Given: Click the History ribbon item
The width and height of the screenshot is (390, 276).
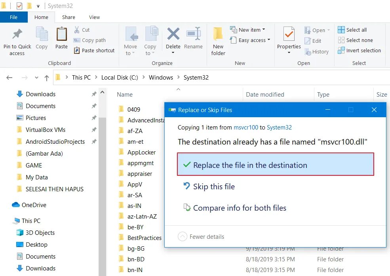Looking at the screenshot, I should (317, 52).
